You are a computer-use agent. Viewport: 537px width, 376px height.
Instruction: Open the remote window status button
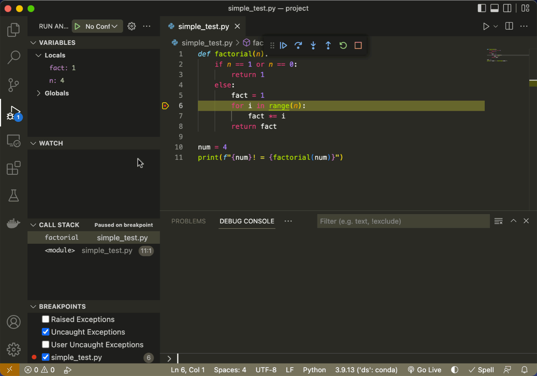[10, 370]
